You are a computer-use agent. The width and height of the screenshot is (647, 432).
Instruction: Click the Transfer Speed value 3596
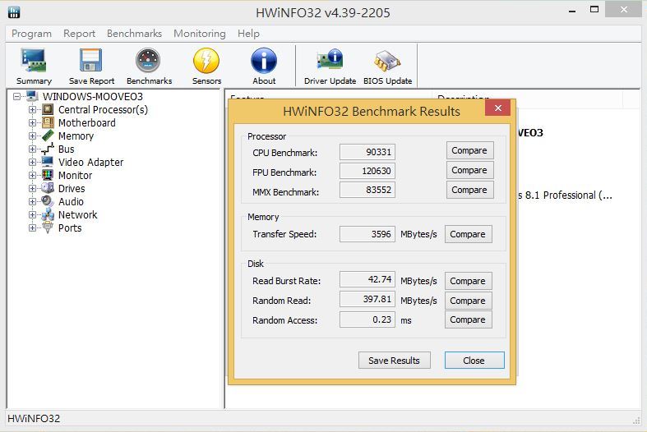click(x=367, y=234)
